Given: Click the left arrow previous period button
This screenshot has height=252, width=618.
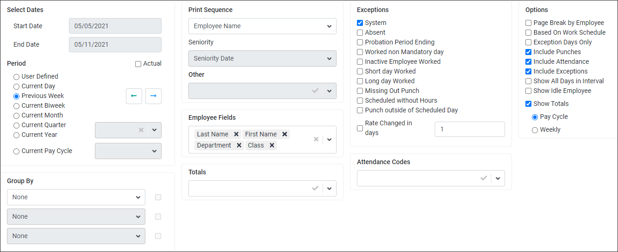Looking at the screenshot, I should pos(134,96).
